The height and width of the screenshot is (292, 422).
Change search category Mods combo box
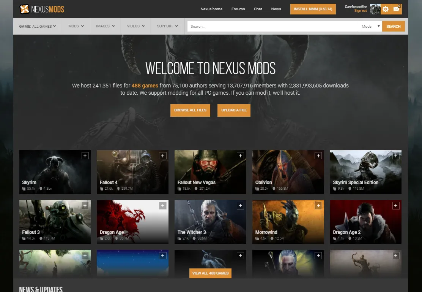(x=370, y=26)
